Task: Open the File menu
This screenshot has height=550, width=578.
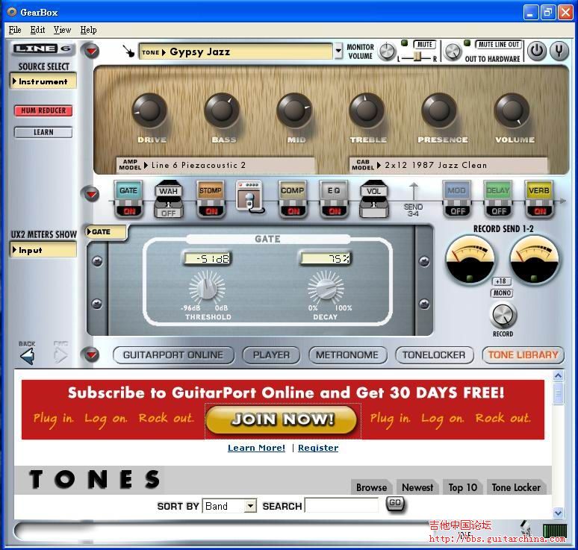Action: click(15, 30)
